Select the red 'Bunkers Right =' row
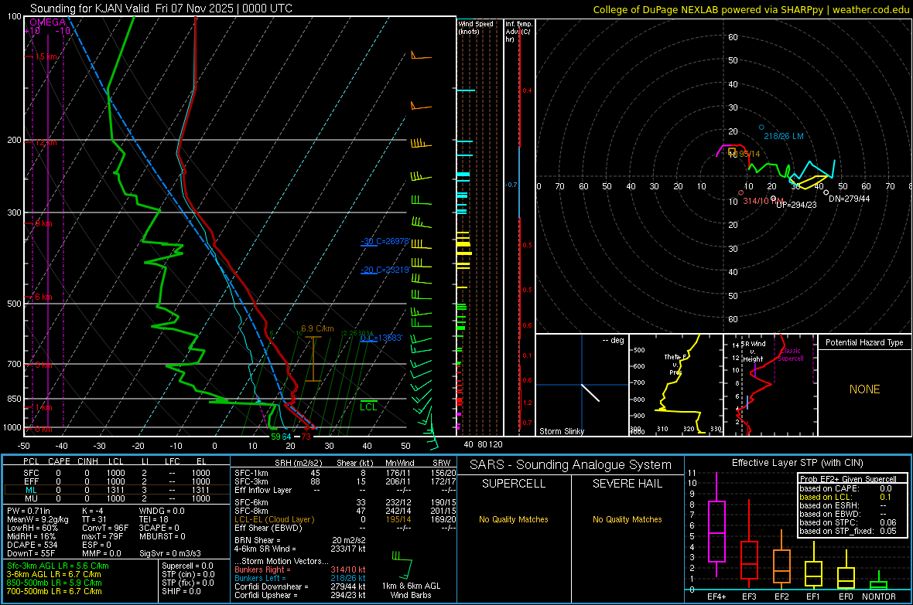Screen dimensions: 913x605 pos(300,569)
